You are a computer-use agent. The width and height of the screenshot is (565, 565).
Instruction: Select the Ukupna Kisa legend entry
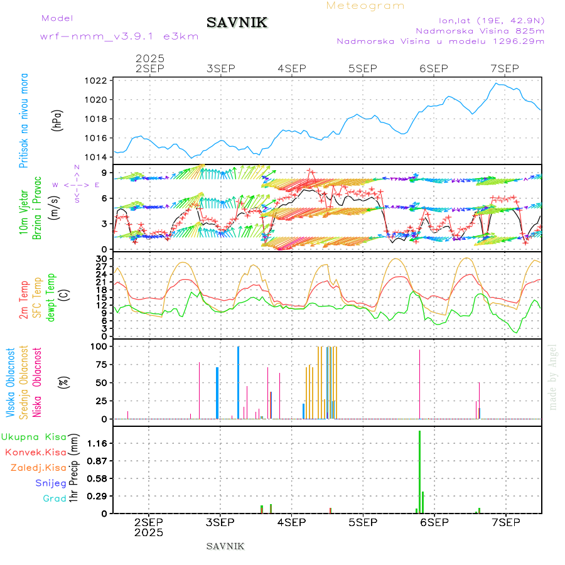click(x=33, y=436)
